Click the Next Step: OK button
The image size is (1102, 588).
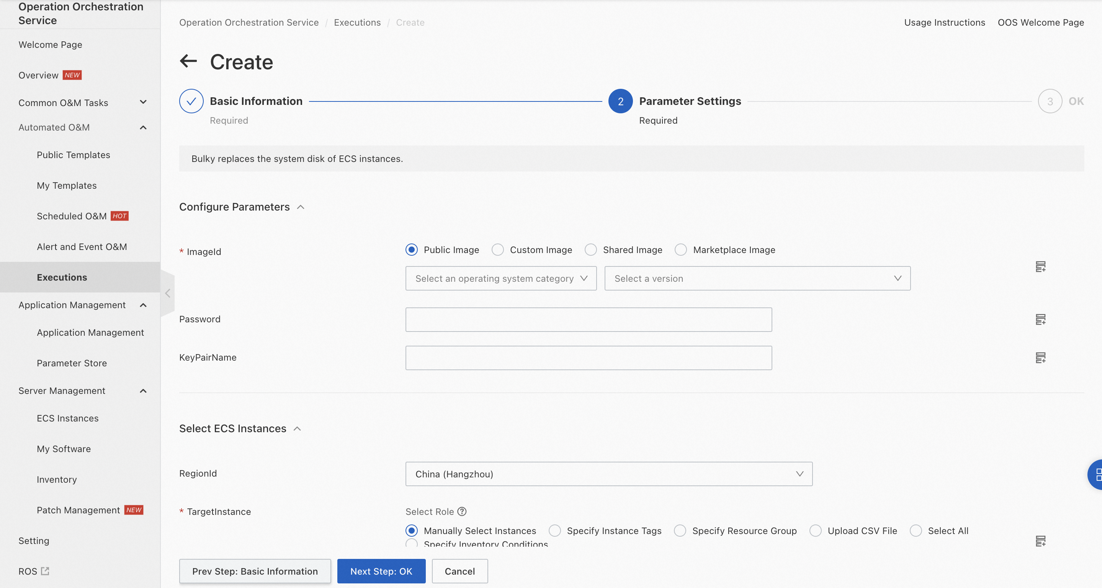(381, 571)
